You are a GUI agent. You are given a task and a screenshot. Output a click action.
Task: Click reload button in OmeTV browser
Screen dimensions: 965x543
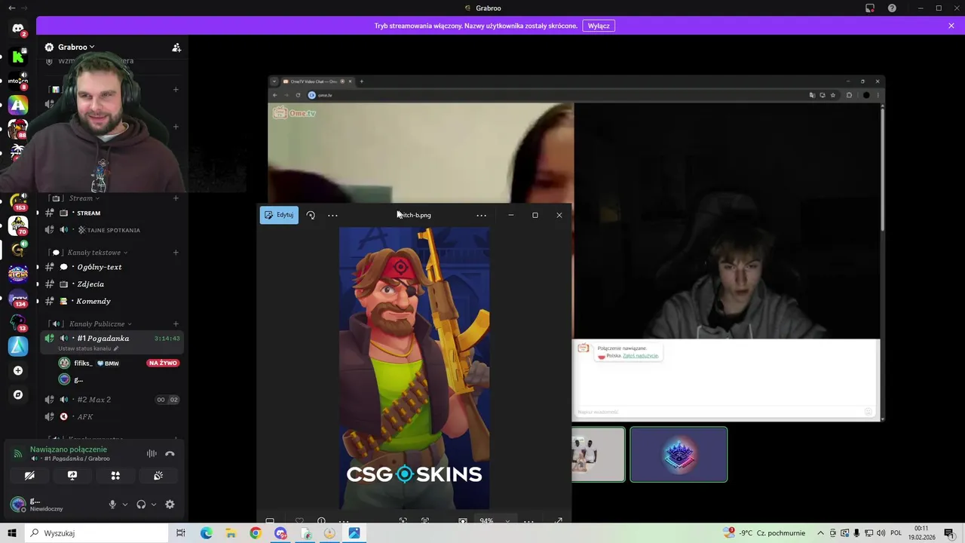(298, 95)
